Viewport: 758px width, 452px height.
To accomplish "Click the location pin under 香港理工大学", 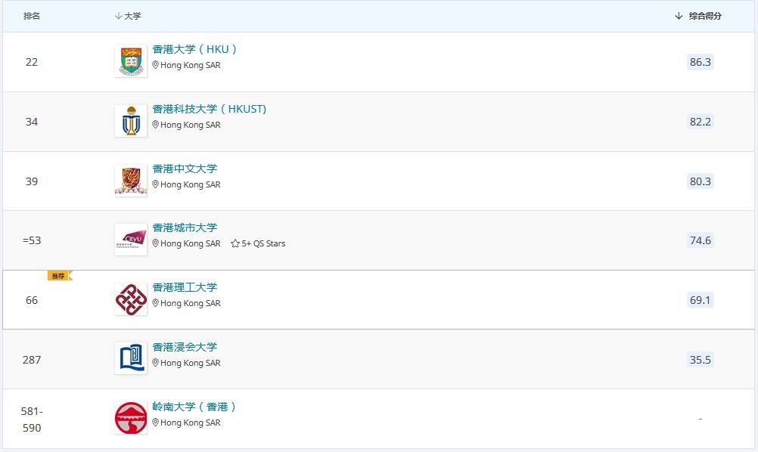I will tap(156, 303).
